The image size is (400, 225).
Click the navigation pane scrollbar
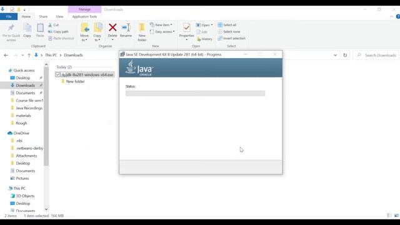(x=46, y=116)
